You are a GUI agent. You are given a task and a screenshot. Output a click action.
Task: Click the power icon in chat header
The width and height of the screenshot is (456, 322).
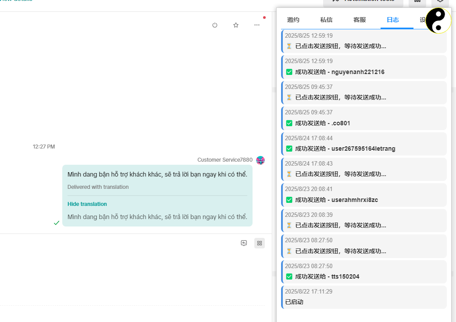click(215, 25)
